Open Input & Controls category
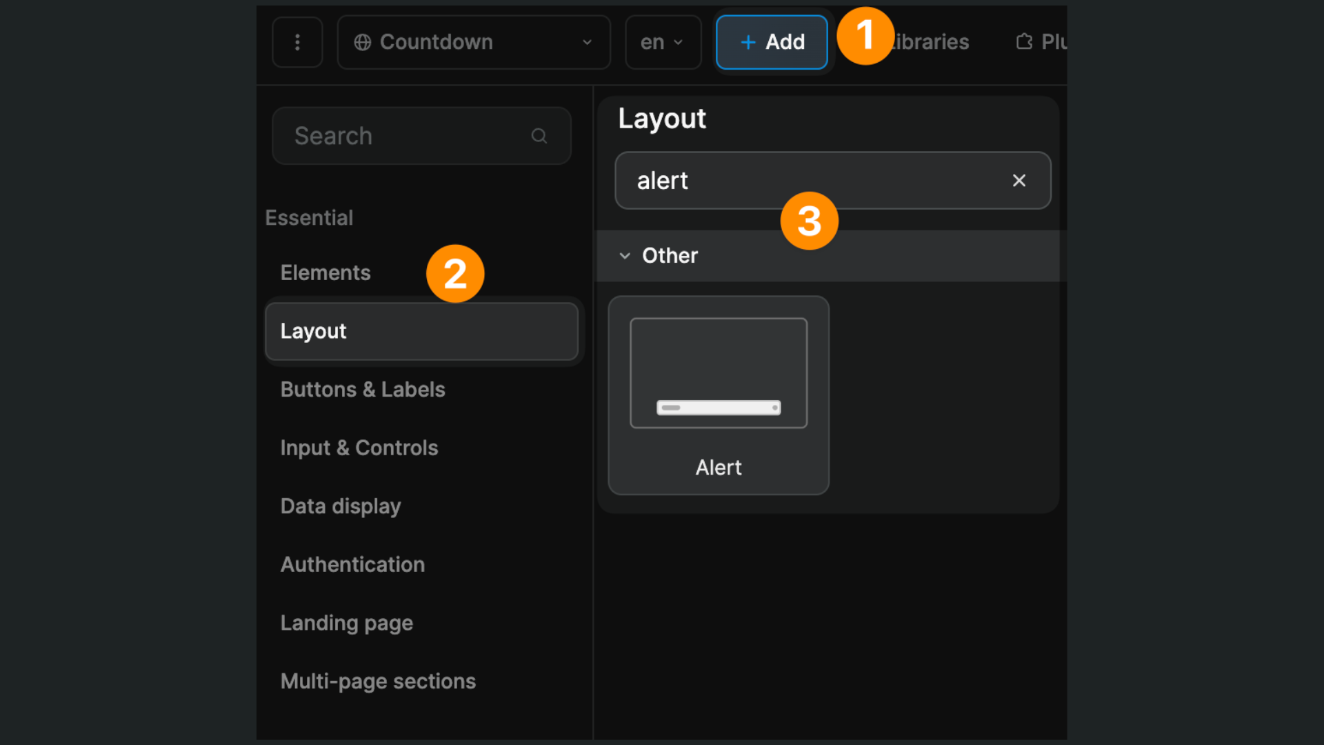Screen dimensions: 1324x745 coord(359,448)
